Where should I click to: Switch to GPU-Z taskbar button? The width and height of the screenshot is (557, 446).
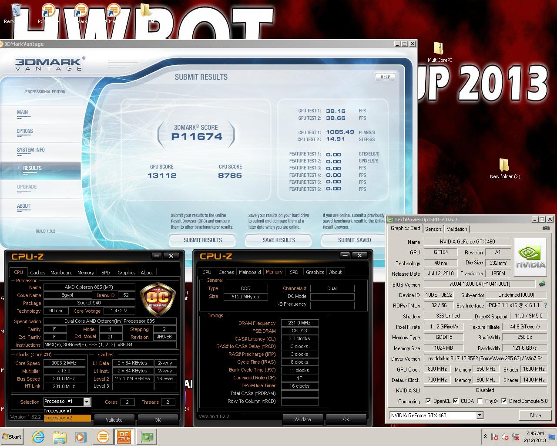(148, 436)
